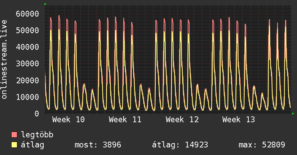Click the Week 10 axis label
Viewport: 297px width, 155px height.
coord(68,119)
